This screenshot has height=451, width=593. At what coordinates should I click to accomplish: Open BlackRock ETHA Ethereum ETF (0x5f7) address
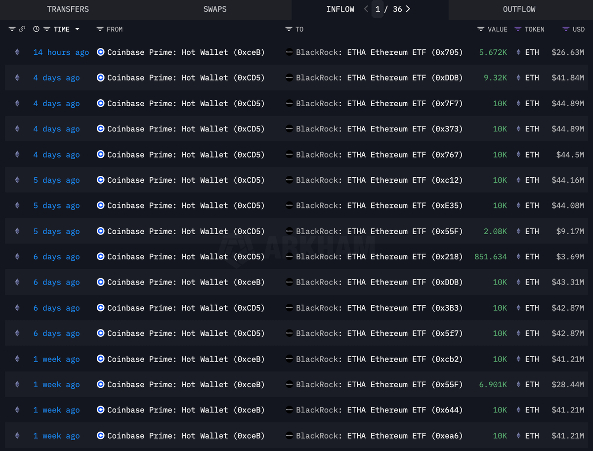(380, 333)
